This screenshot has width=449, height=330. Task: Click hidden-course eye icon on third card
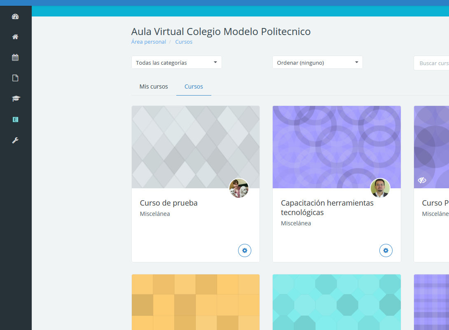422,180
